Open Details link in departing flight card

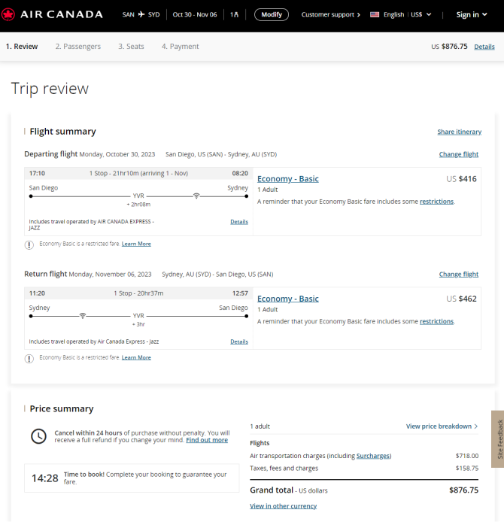(239, 222)
